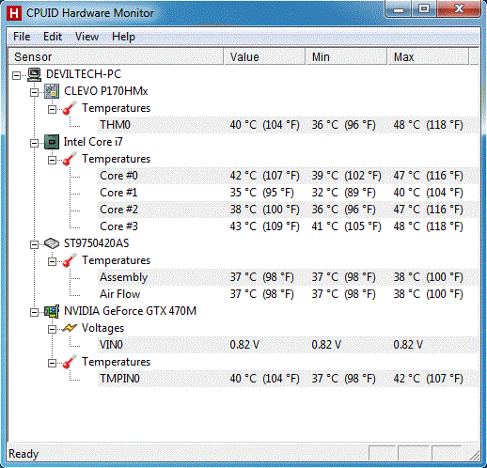Click the Intel Core i7 processor icon

coord(52,142)
